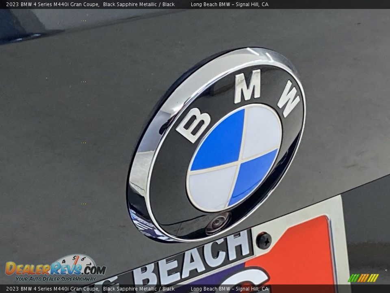Click the green-orange-yellow striped icon
The height and width of the screenshot is (293, 390).
pyautogui.click(x=363, y=278)
